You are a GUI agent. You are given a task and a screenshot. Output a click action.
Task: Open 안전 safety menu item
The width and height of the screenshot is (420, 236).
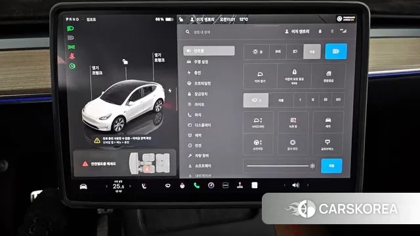(x=195, y=146)
